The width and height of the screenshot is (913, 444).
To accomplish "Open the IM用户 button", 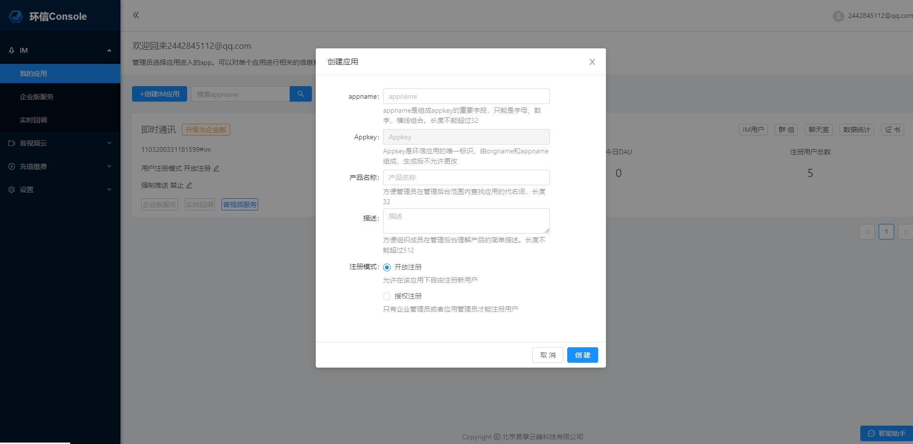I will 753,130.
